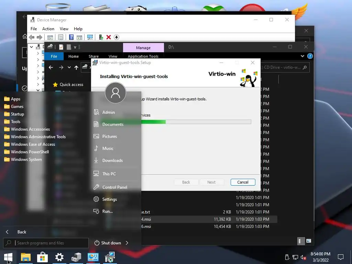Select the file row sized 10,454 KB
The image size is (352, 264).
coord(209,226)
